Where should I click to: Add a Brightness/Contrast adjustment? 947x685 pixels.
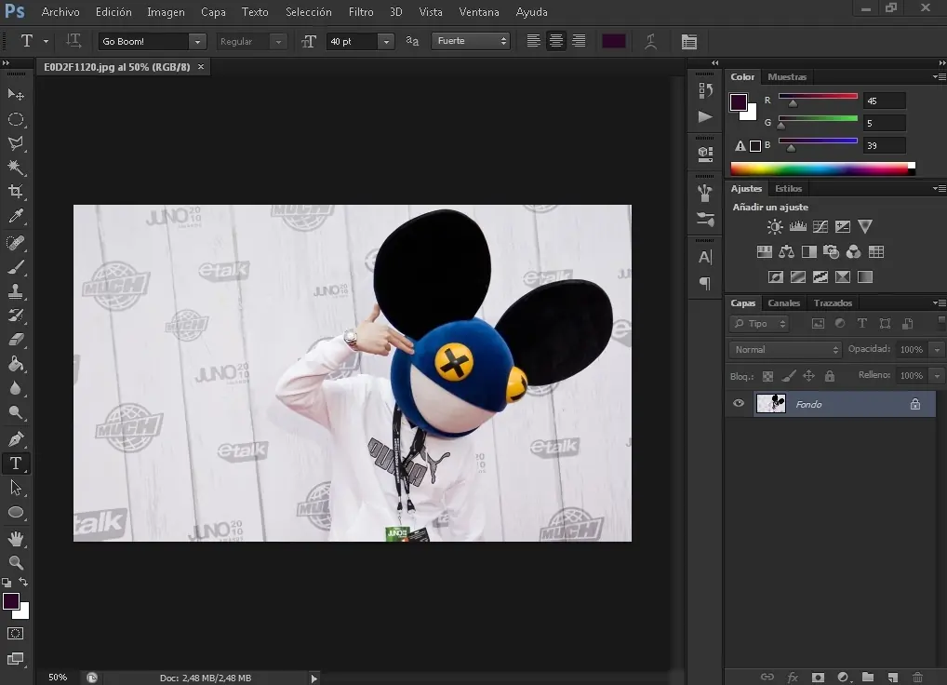coord(775,226)
